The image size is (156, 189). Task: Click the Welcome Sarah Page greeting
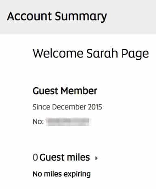[91, 54]
